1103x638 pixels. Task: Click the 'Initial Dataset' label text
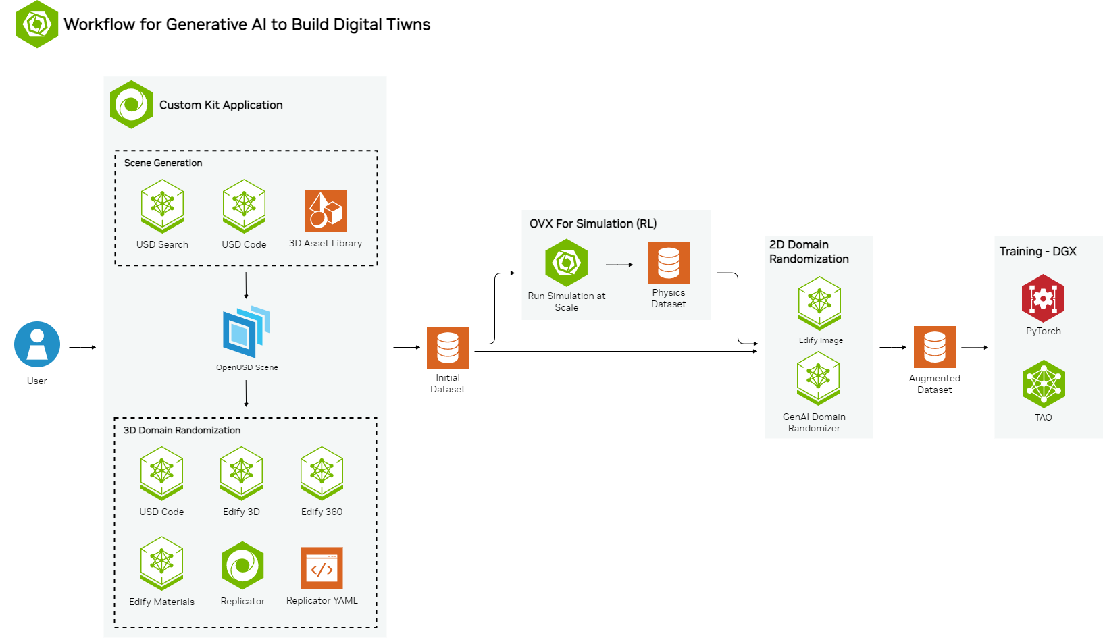[x=448, y=383]
